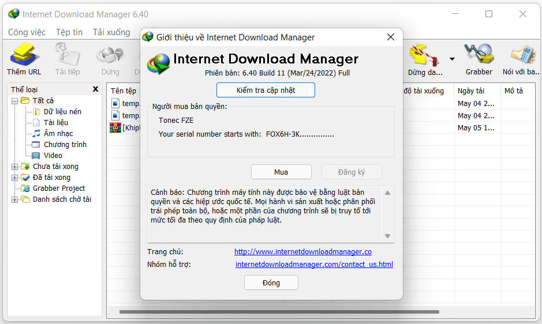
Task: Expand the Đã tải xong node
Action: tap(14, 178)
